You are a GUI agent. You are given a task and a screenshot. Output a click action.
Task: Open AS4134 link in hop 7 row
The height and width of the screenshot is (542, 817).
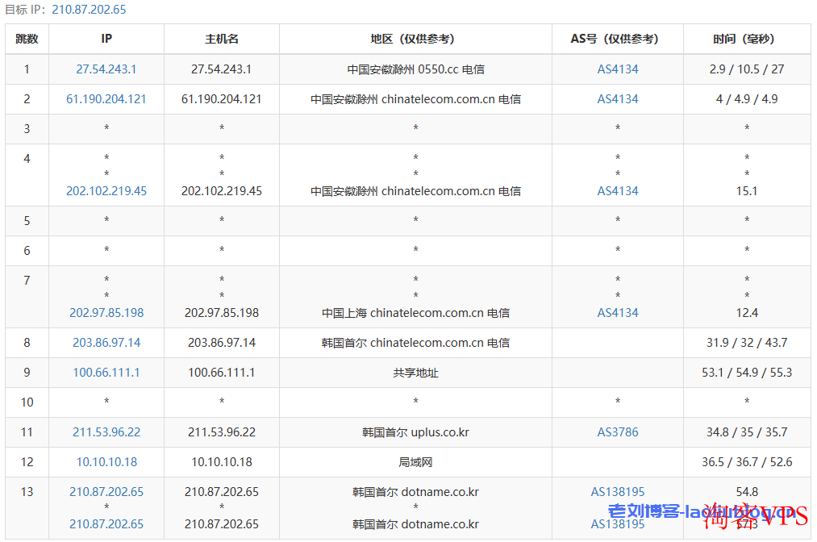(x=618, y=313)
